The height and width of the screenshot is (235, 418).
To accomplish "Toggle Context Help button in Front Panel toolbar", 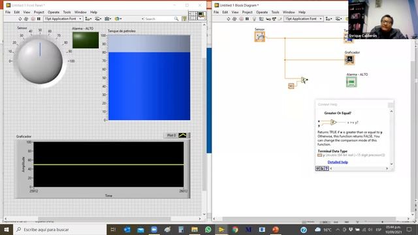I will pyautogui.click(x=184, y=19).
